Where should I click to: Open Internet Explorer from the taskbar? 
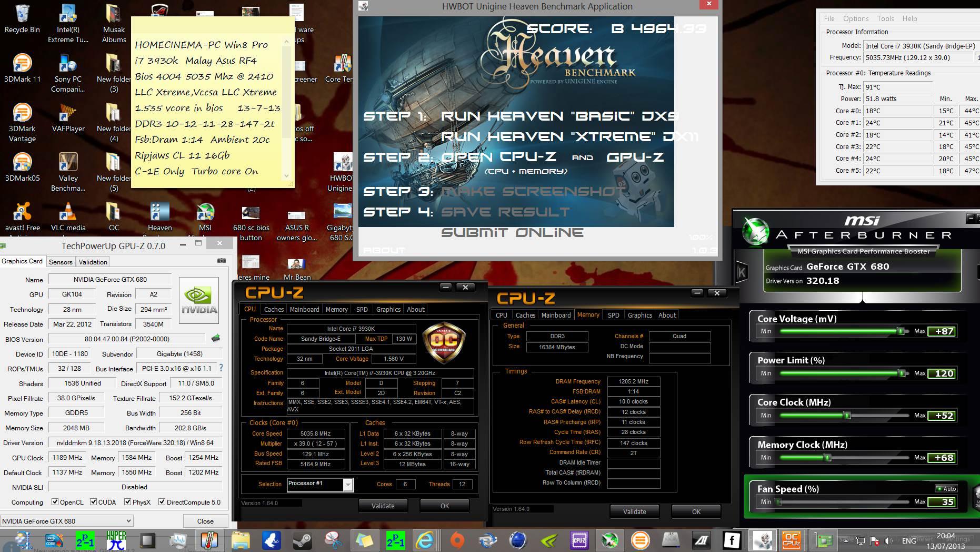tap(425, 540)
